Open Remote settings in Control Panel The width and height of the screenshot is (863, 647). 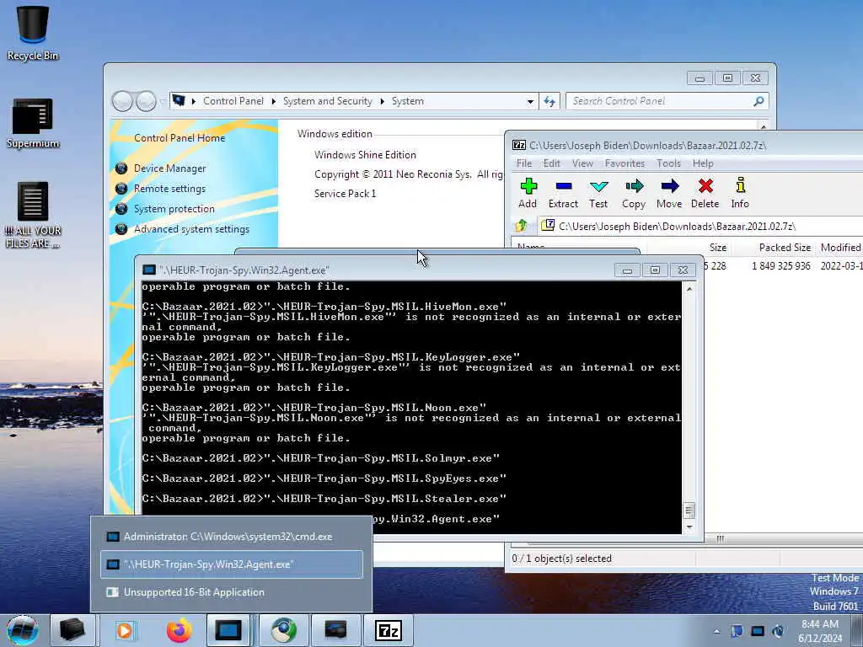click(x=169, y=189)
